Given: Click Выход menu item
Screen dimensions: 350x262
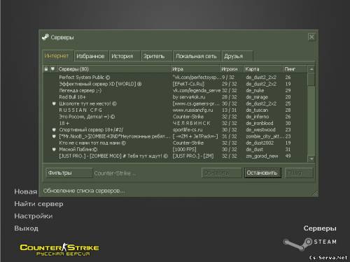Looking at the screenshot, I should point(26,228).
